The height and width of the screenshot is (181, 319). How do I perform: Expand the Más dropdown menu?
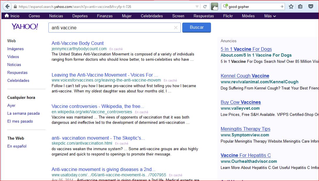coord(270,16)
